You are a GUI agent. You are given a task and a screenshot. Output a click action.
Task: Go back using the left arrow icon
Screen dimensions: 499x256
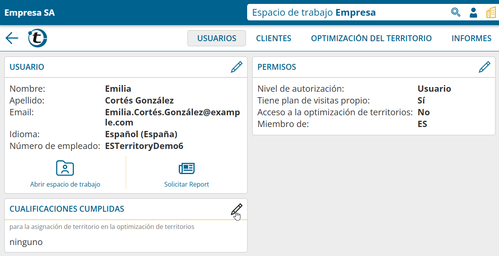coord(12,38)
